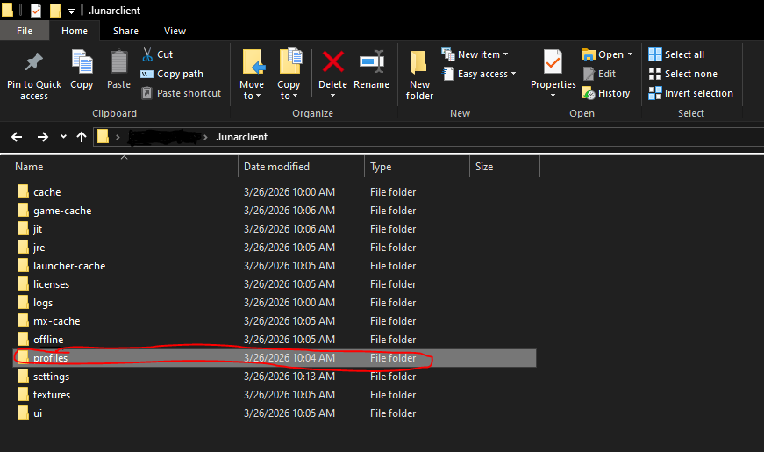This screenshot has width=764, height=452.
Task: Click the Copy icon in Clipboard group
Action: [82, 63]
